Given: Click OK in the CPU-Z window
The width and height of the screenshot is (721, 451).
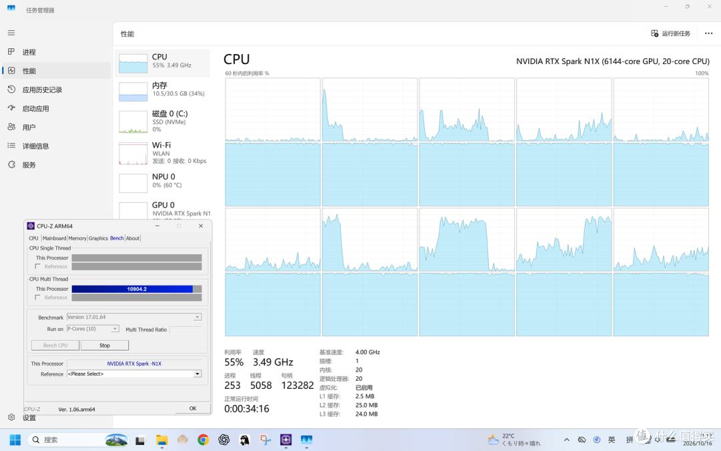Looking at the screenshot, I should pos(193,408).
